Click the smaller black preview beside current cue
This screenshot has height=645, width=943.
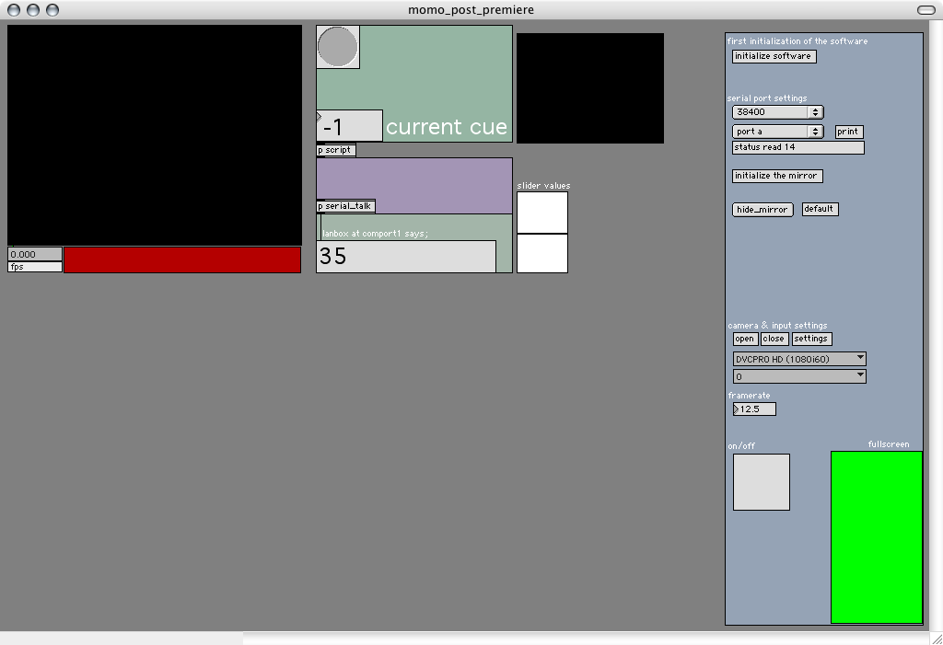tap(590, 88)
